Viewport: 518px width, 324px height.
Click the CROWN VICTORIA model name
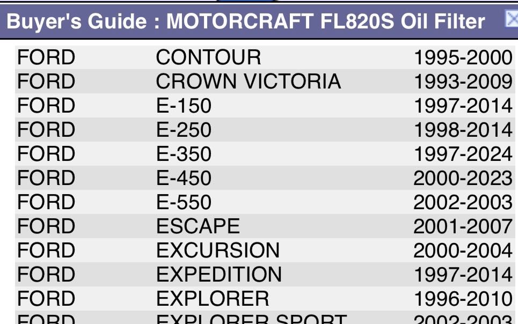pos(248,82)
